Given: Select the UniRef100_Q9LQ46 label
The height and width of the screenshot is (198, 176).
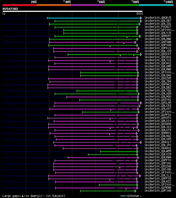Looking at the screenshot, I should pyautogui.click(x=158, y=75).
